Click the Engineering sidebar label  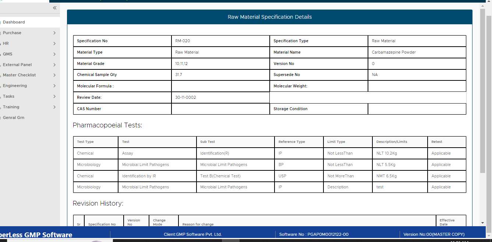pos(15,86)
